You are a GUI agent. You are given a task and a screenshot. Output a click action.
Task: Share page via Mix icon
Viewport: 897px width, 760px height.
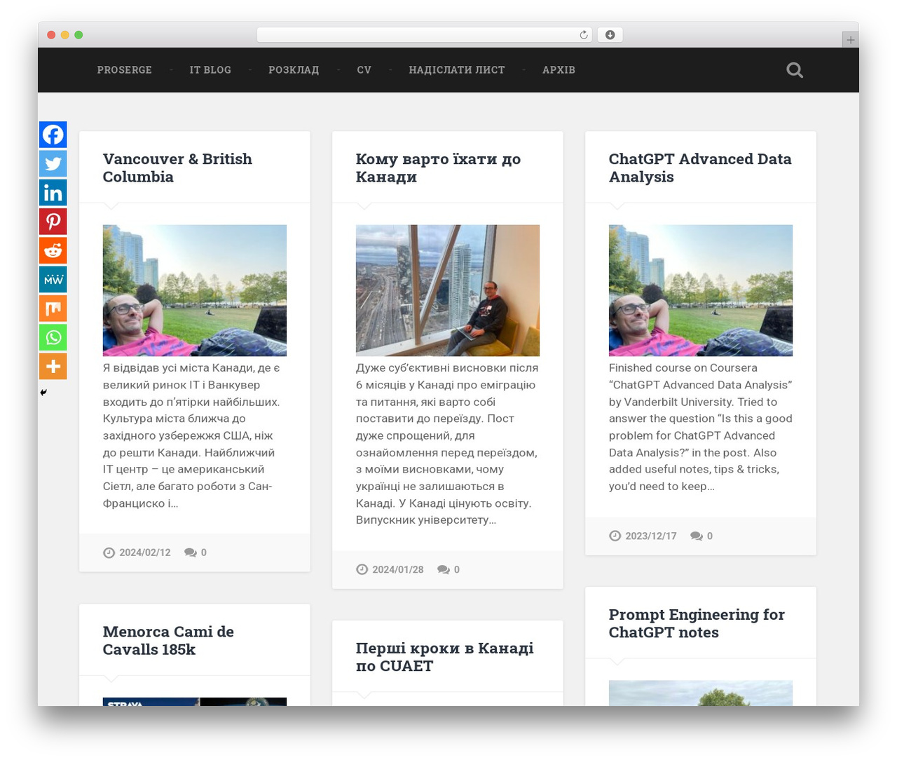click(53, 308)
